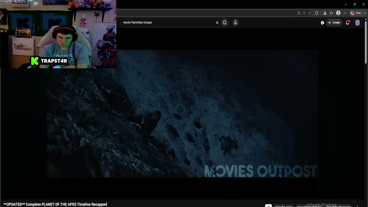368x207 pixels.
Task: Restore down the browser window
Action: click(354, 4)
